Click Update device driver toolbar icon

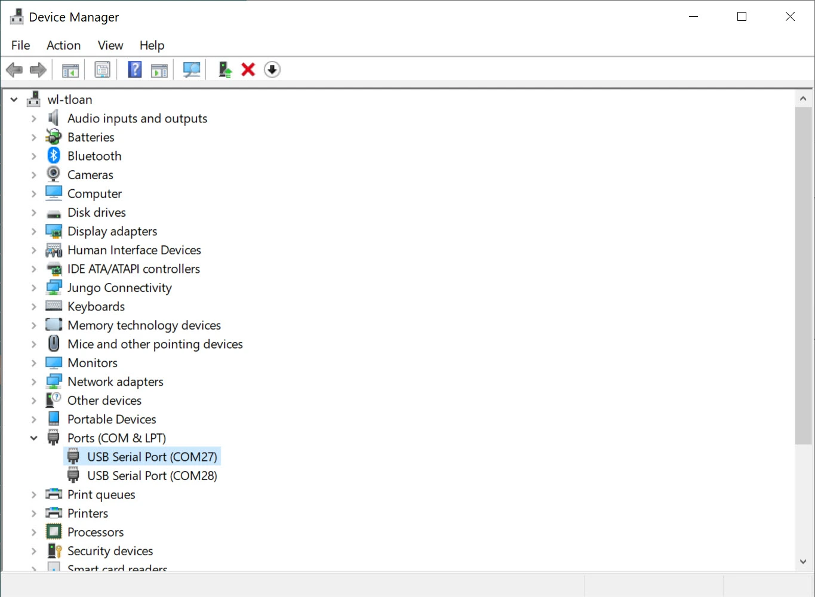pyautogui.click(x=225, y=70)
